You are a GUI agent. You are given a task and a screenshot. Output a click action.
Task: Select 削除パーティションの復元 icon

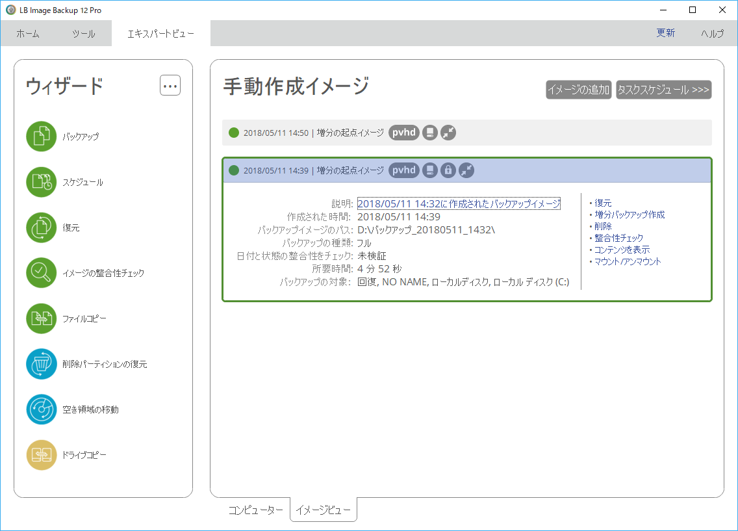(x=42, y=364)
